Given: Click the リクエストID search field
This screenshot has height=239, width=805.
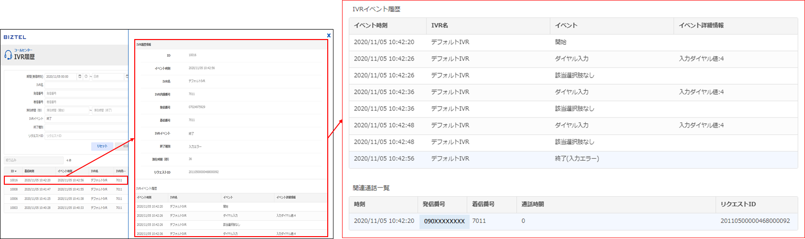Looking at the screenshot, I should point(86,136).
